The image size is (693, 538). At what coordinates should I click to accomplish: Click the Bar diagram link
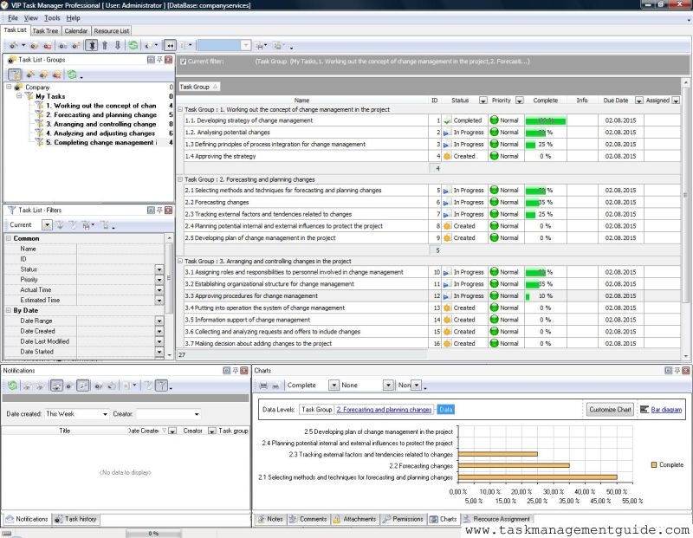pos(666,410)
